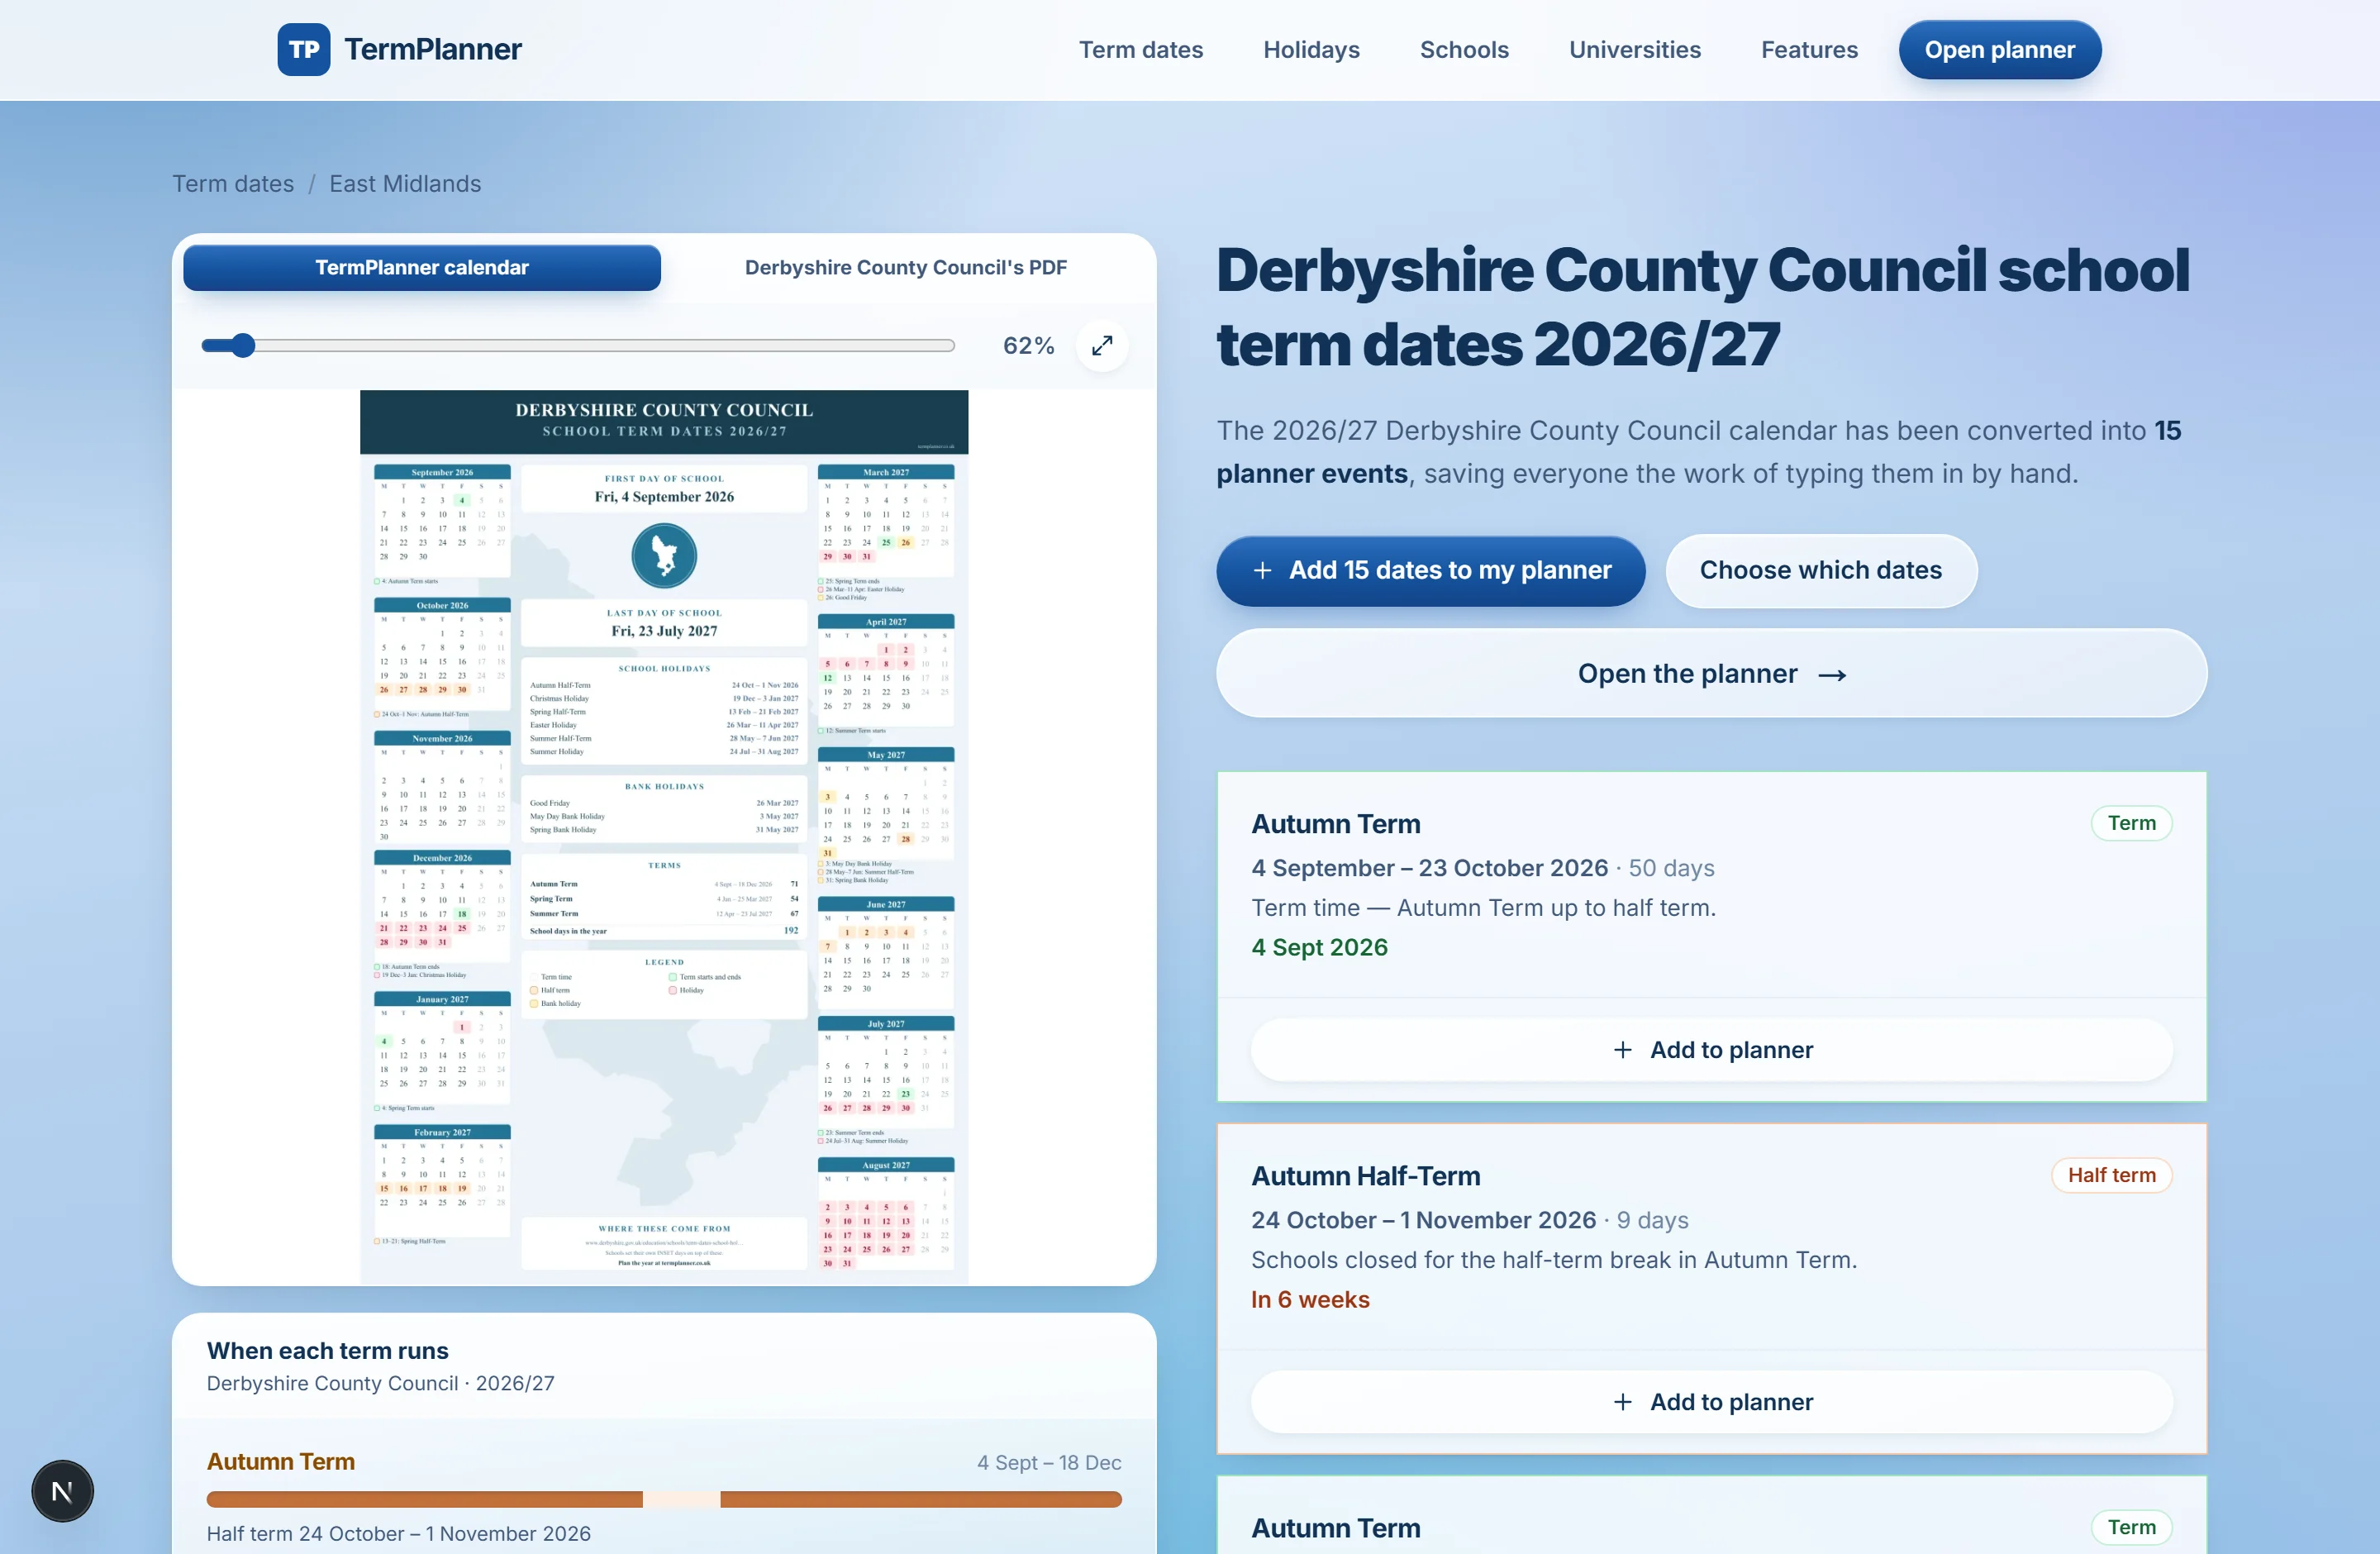Click the Next.js dev tools badge

tap(62, 1491)
